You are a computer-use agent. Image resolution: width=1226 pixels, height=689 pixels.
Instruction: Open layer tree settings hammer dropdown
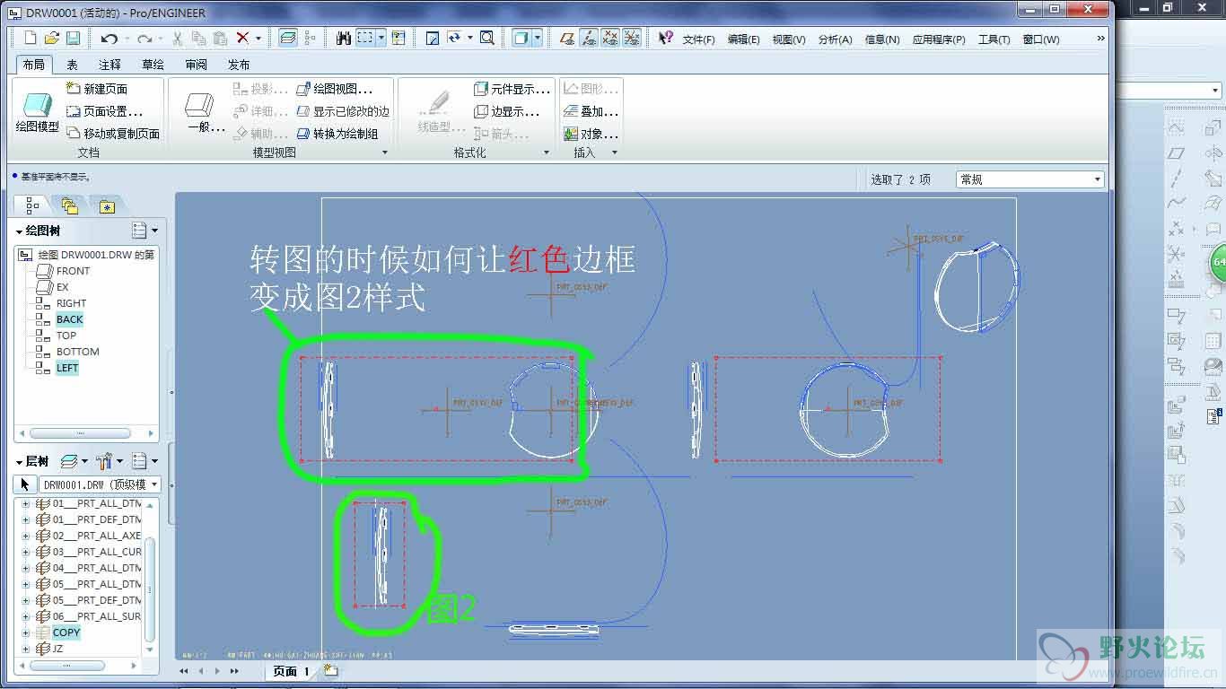coord(108,461)
